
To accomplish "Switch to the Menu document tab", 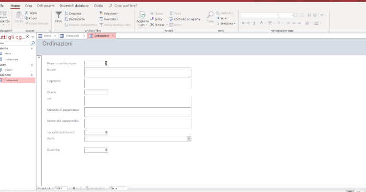I will tap(48, 36).
